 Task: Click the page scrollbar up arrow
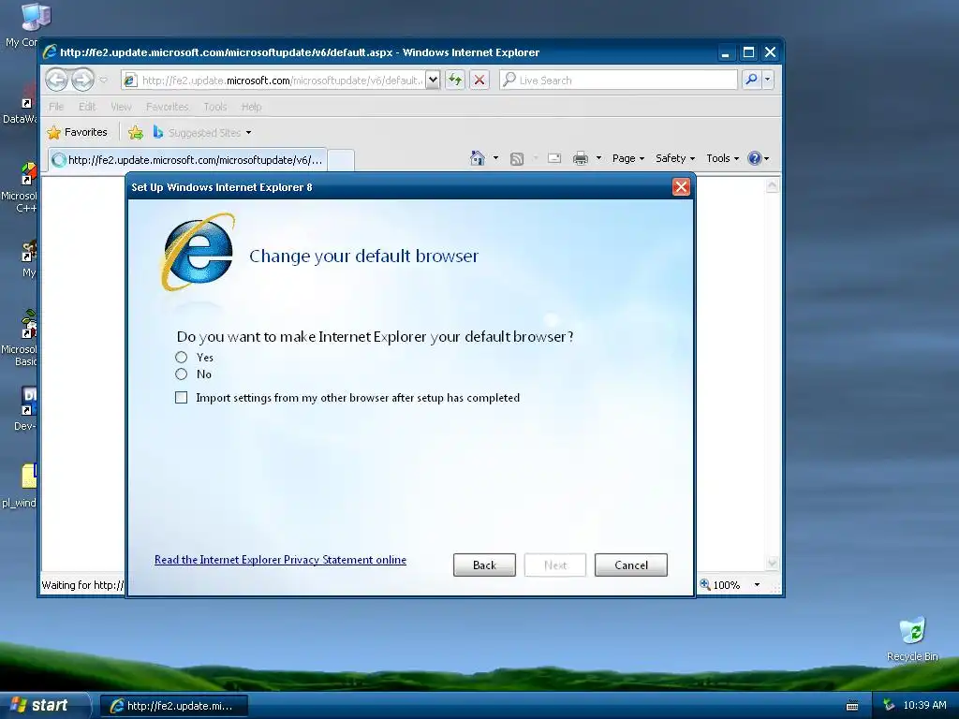click(x=773, y=184)
